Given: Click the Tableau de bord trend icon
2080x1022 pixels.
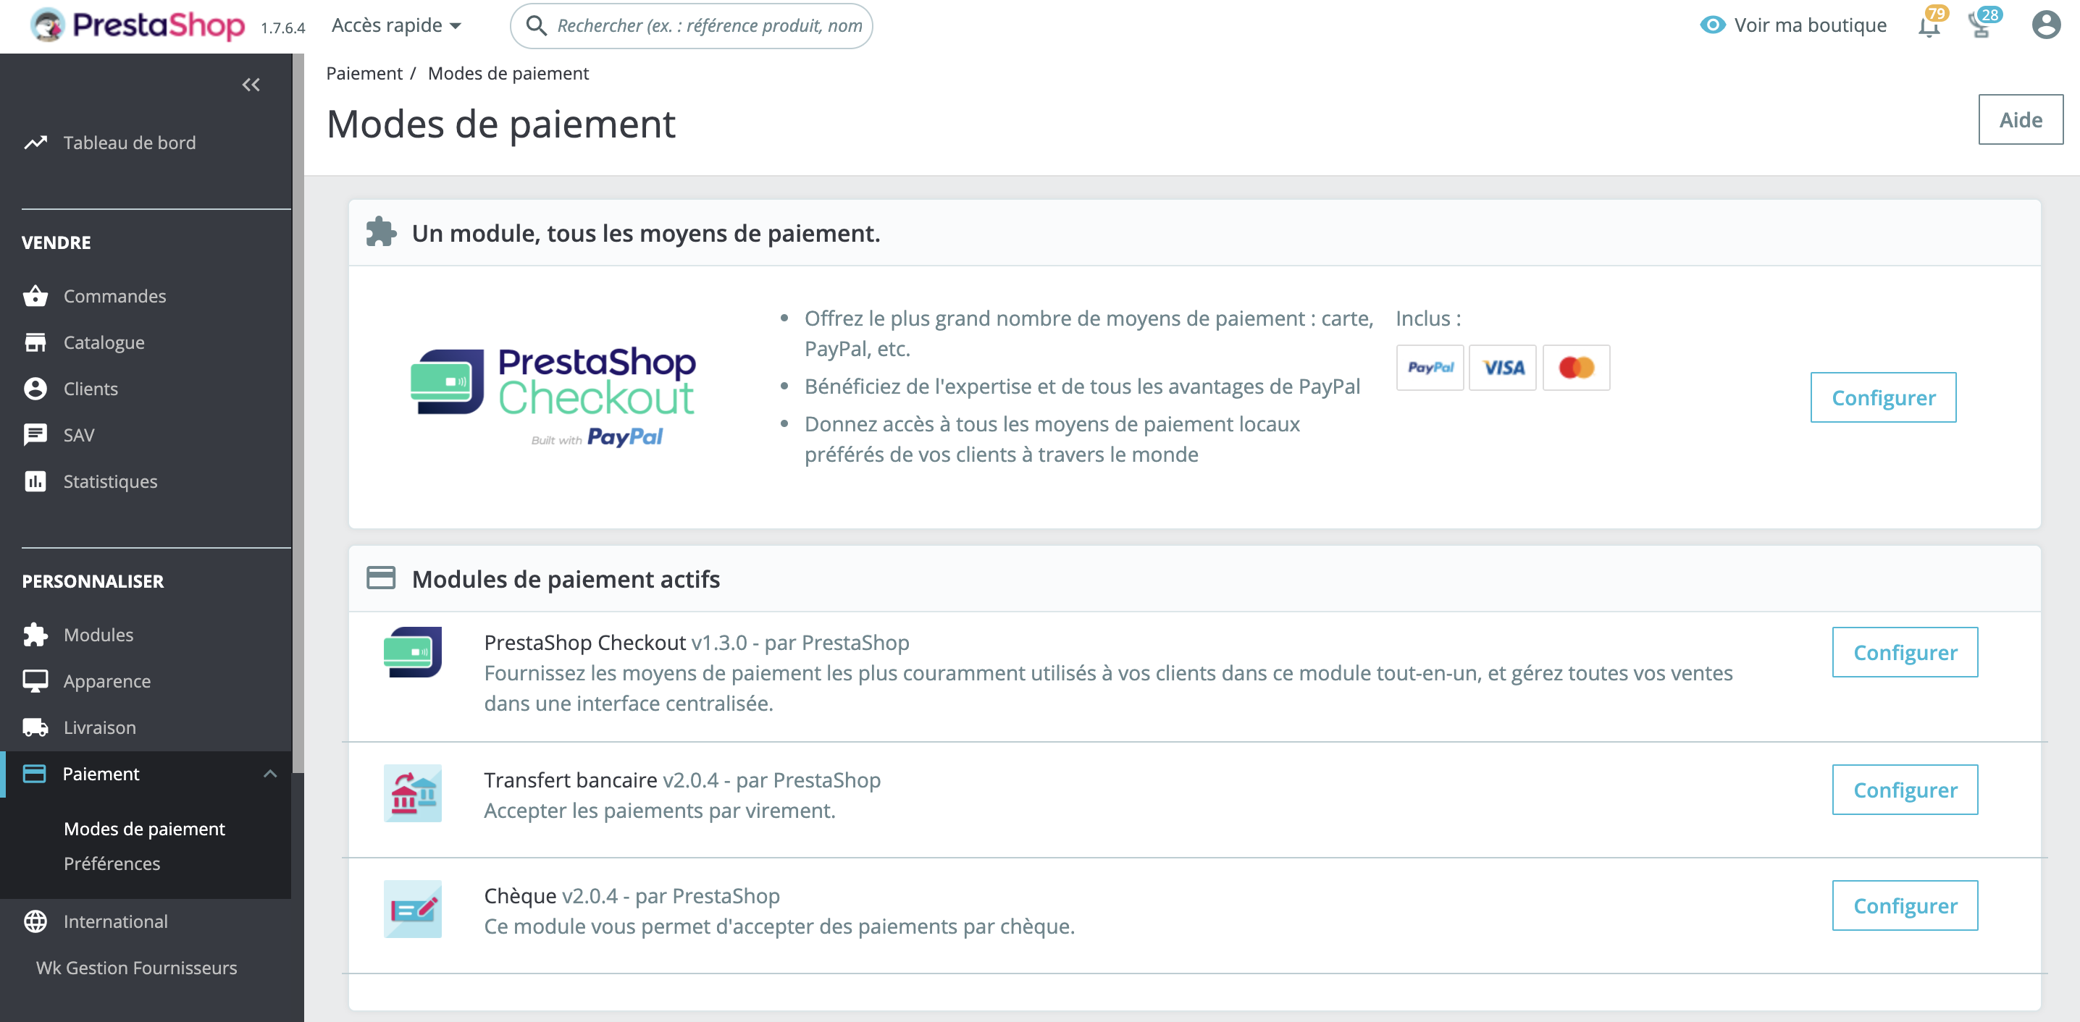Looking at the screenshot, I should [x=35, y=143].
